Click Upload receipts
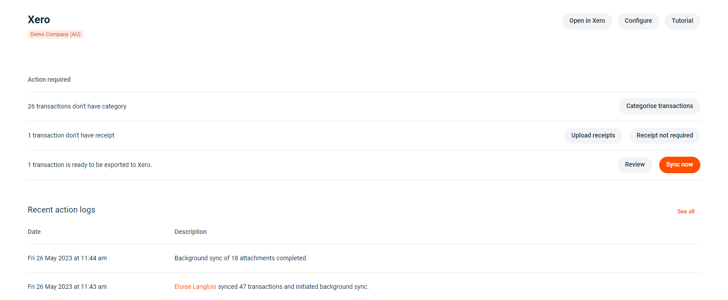This screenshot has height=300, width=728. [x=593, y=135]
